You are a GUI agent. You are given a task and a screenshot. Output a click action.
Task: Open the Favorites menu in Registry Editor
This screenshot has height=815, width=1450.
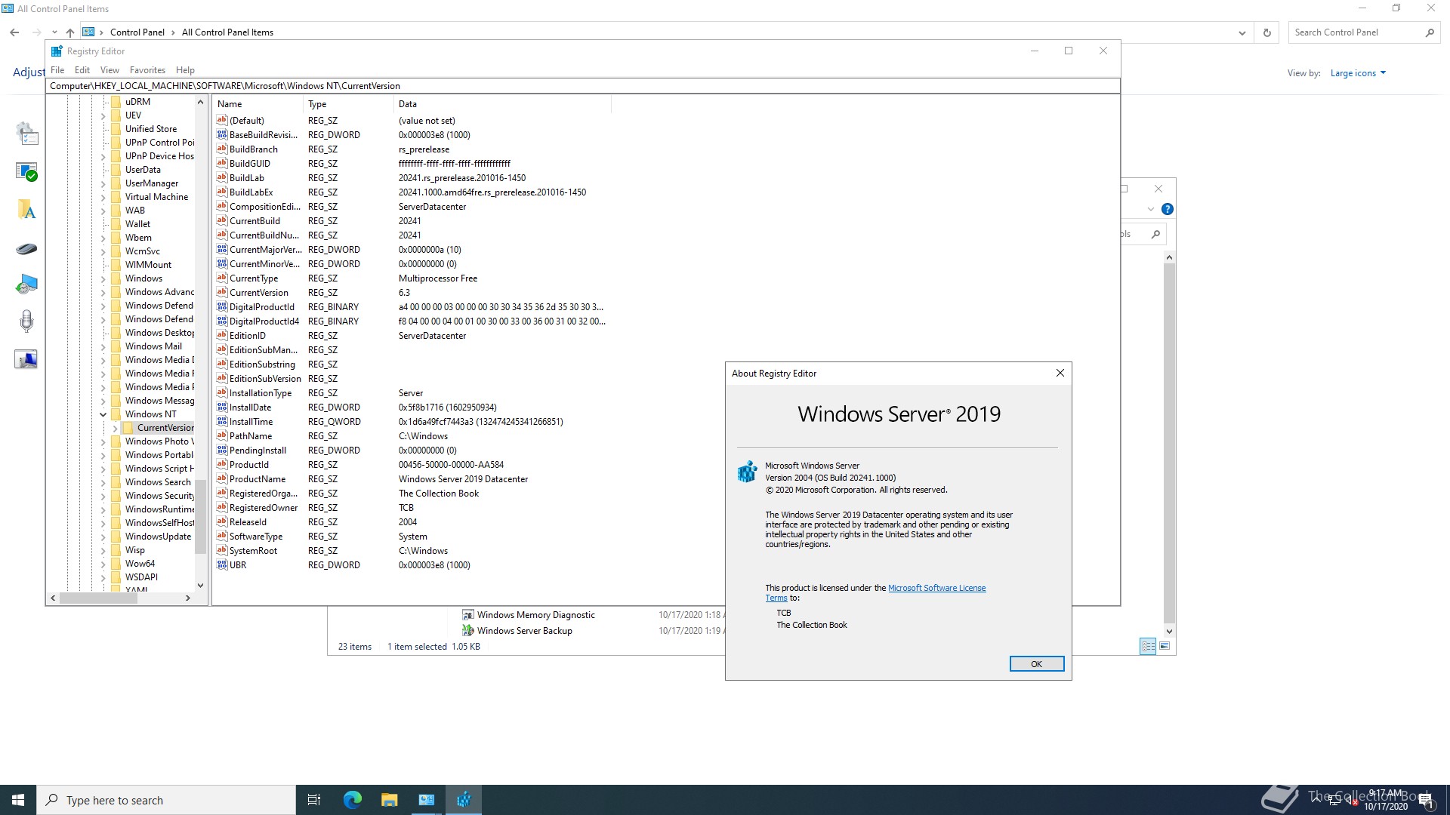[x=147, y=69]
